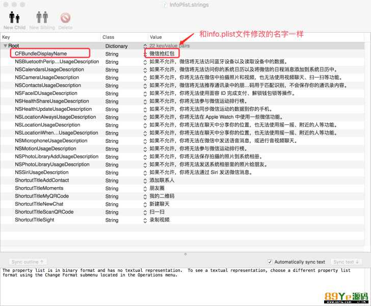Image resolution: width=371 pixels, height=306 pixels.
Task: Open class stepper for ShortcutTitleSight row
Action: click(x=145, y=220)
